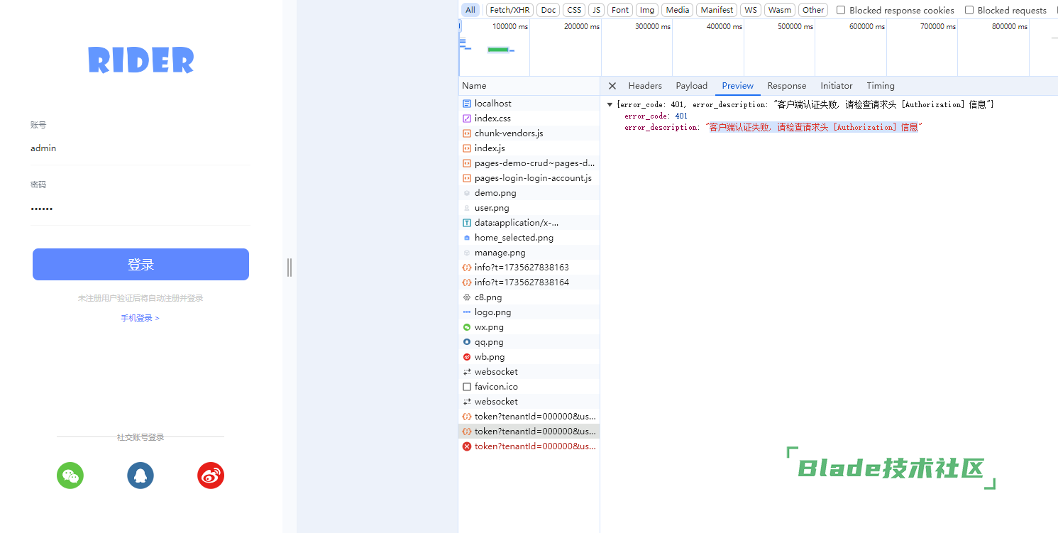
Task: Click the icon beside data:application/x-...
Action: coord(467,223)
